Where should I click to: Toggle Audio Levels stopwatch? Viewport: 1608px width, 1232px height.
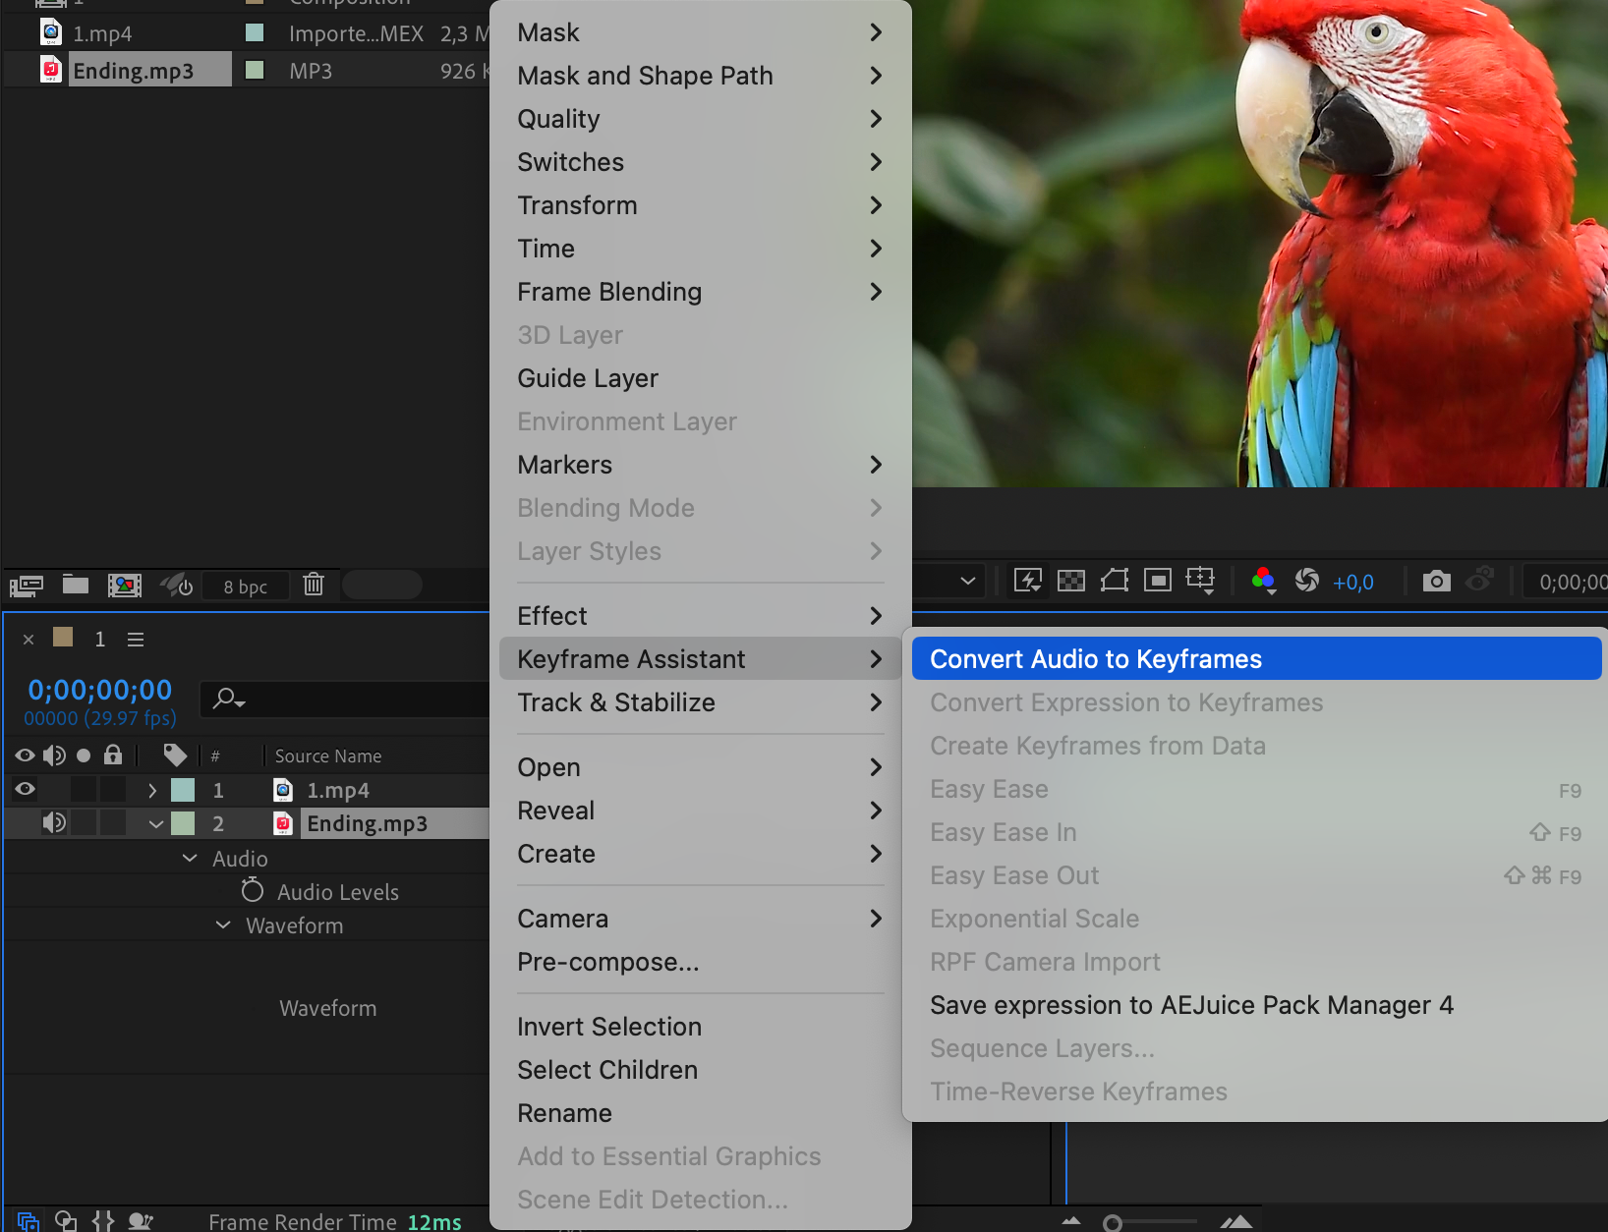pos(253,891)
